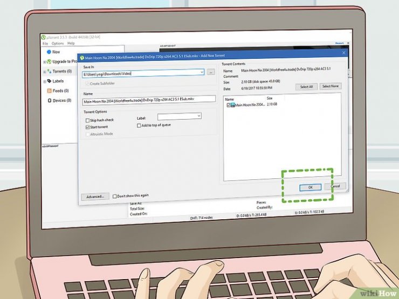Image resolution: width=399 pixels, height=299 pixels.
Task: Click the Name column header in file list
Action: click(x=229, y=100)
